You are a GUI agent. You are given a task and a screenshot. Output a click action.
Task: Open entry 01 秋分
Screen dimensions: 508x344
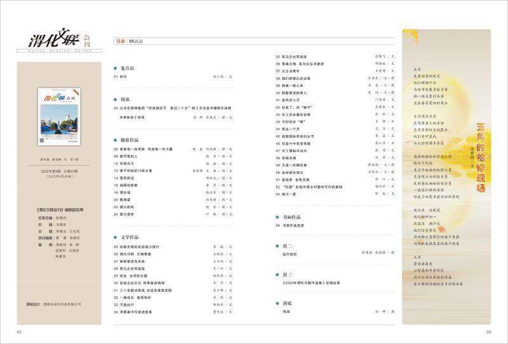(120, 76)
